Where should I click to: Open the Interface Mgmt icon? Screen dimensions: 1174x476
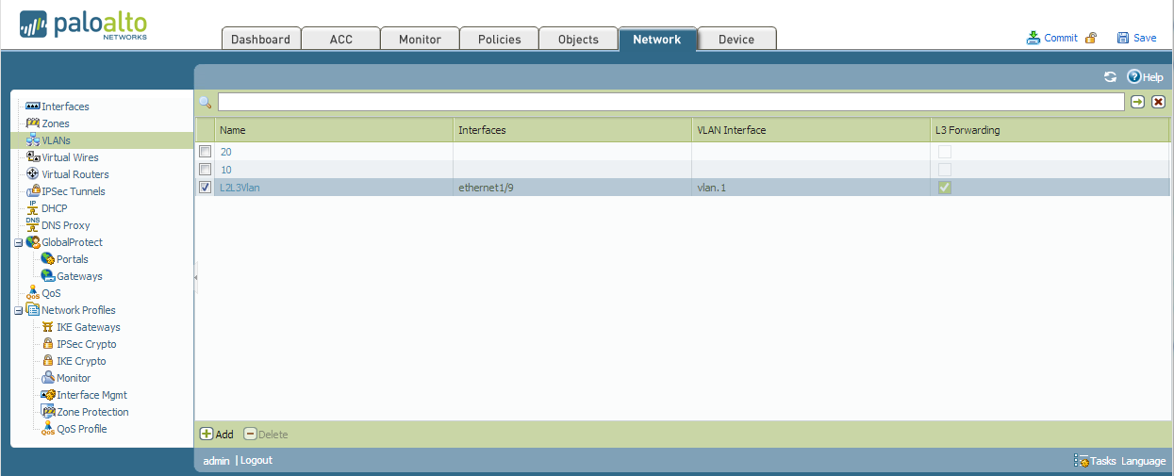coord(48,395)
